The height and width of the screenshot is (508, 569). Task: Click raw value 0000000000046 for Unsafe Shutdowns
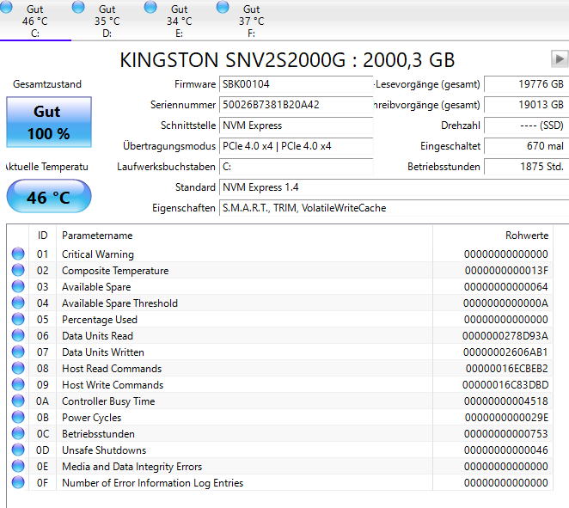coord(506,450)
